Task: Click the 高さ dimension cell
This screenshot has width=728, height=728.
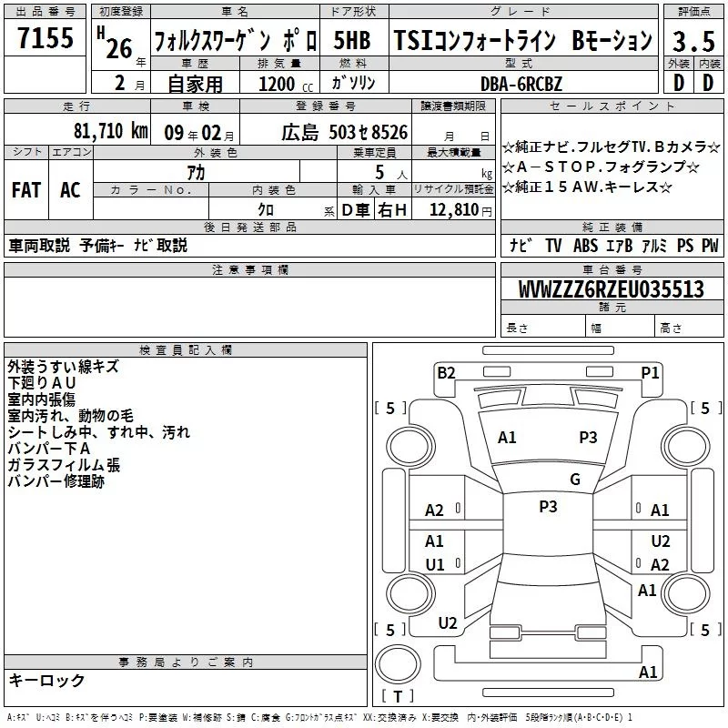Action: coord(689,328)
